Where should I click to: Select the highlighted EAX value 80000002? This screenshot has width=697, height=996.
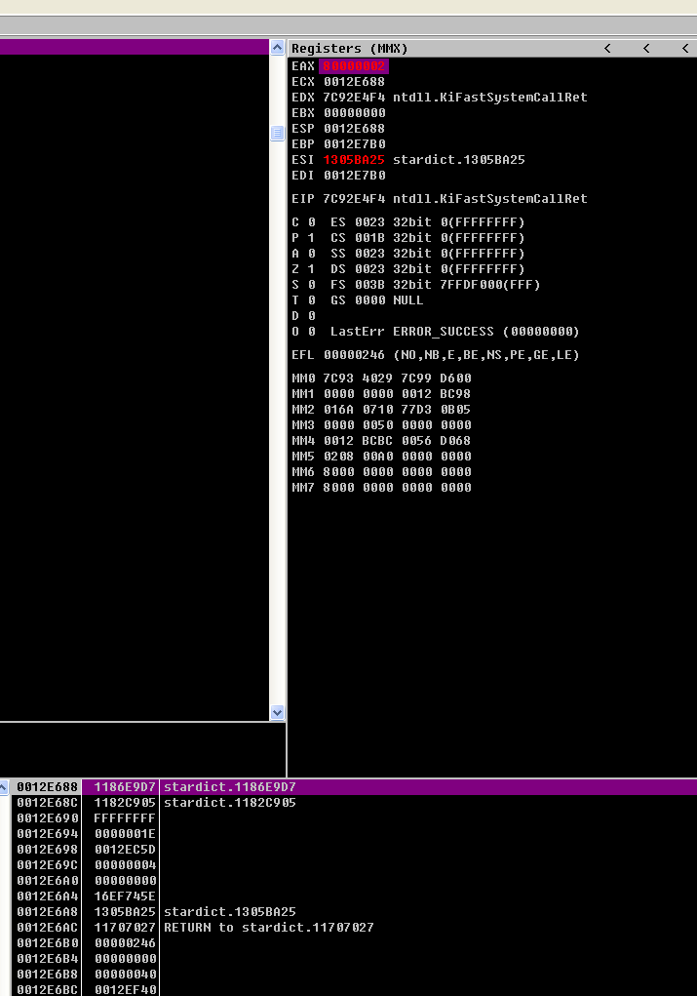tap(354, 66)
